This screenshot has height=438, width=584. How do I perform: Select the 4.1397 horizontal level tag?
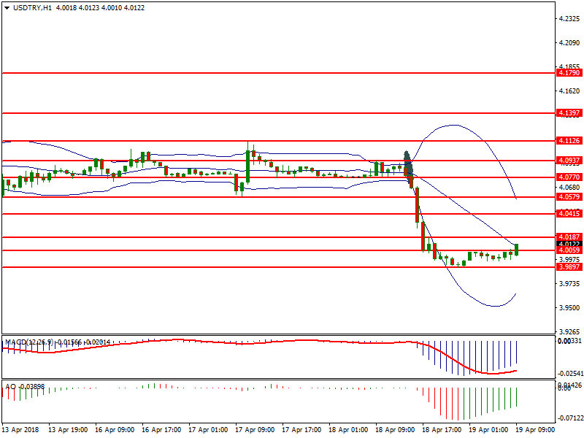(568, 113)
